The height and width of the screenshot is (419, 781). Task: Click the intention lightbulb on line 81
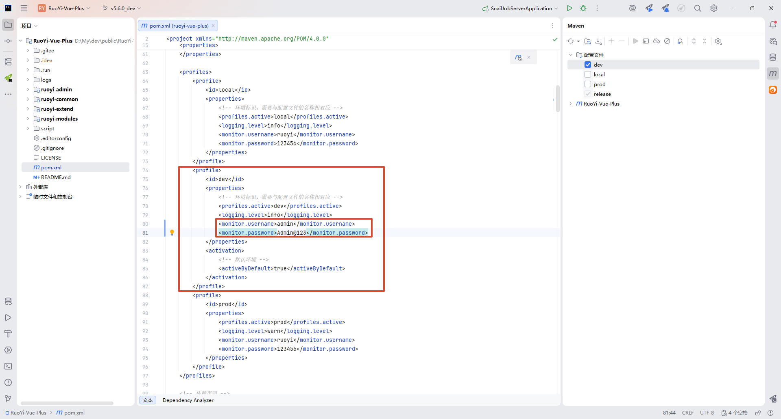click(x=172, y=233)
